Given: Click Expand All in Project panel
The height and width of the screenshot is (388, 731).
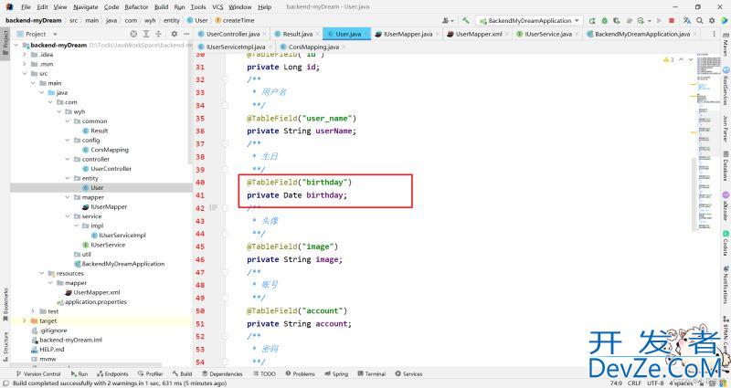Looking at the screenshot, I should [x=146, y=34].
